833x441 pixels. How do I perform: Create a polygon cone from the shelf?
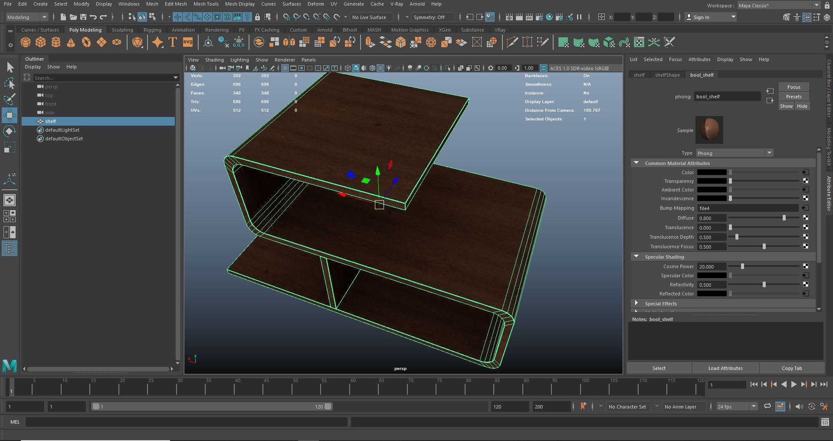pos(71,42)
